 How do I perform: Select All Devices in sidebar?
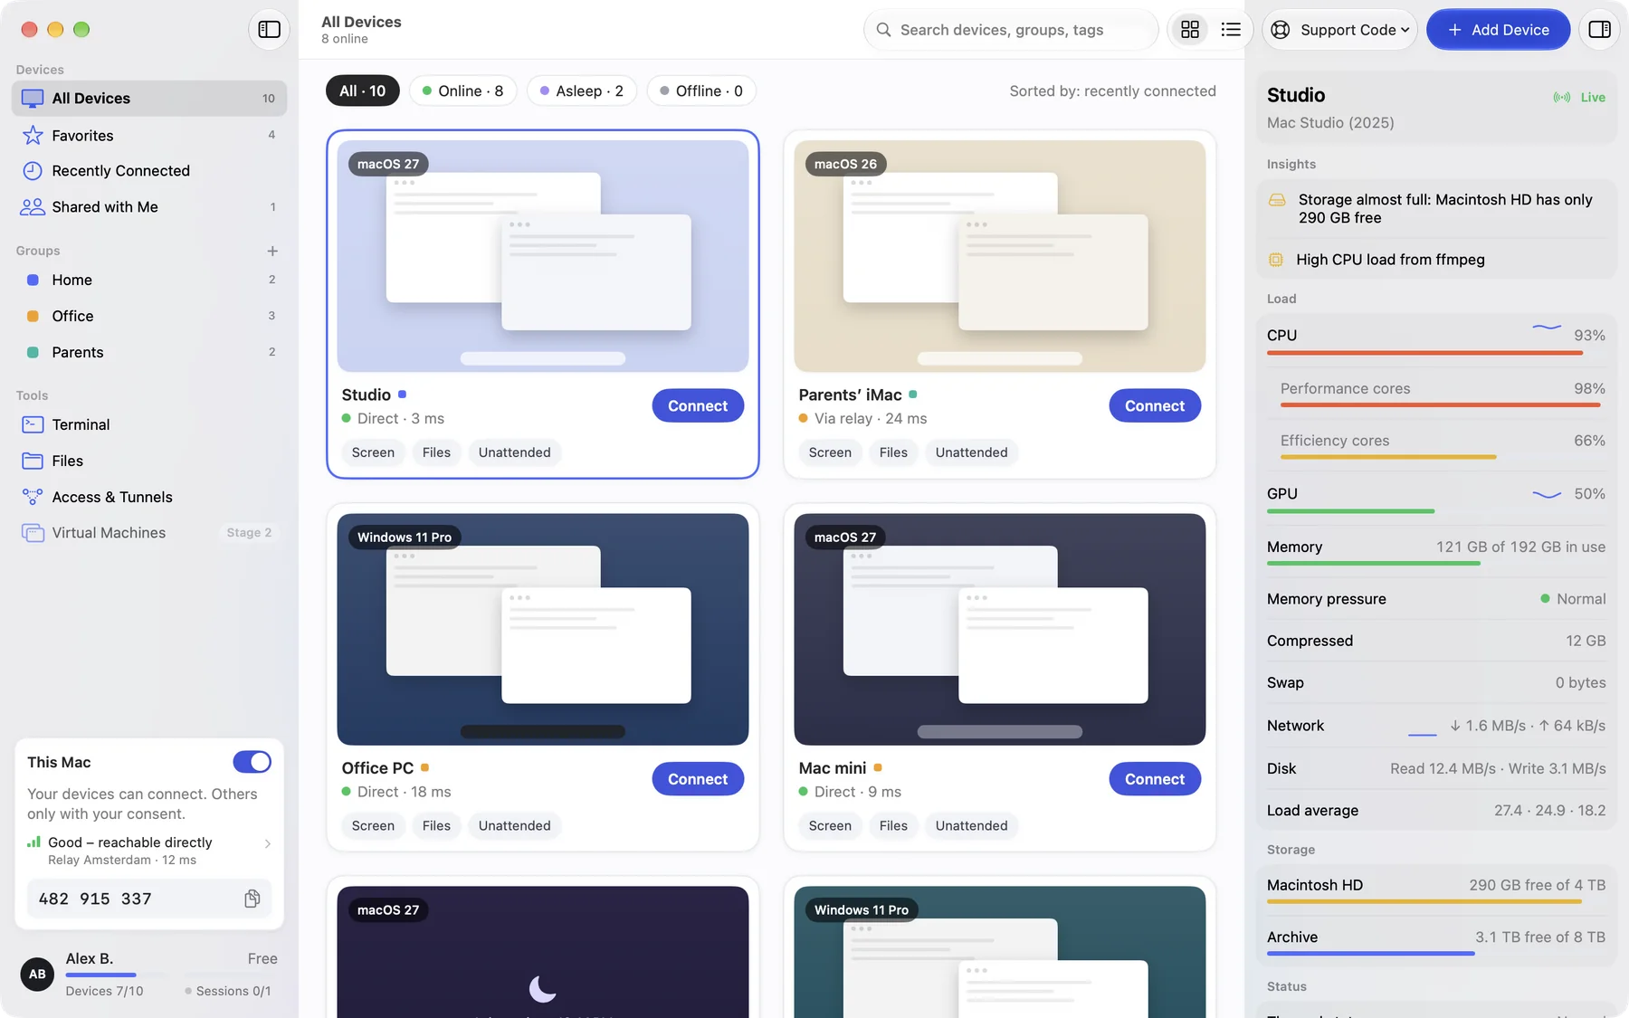(149, 98)
